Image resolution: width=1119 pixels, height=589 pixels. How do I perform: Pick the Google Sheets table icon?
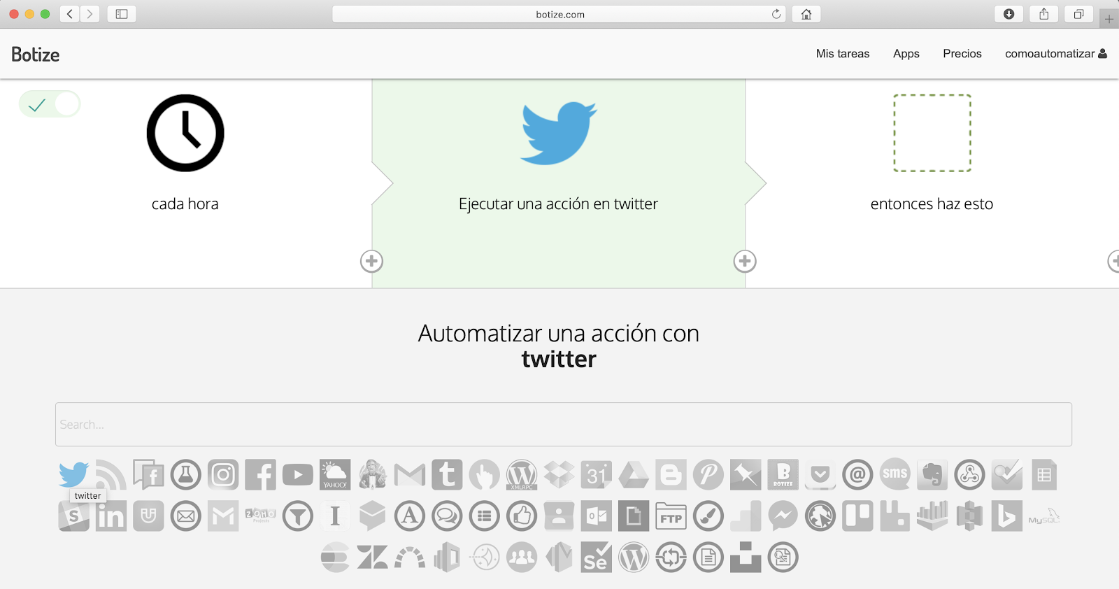pos(1044,475)
